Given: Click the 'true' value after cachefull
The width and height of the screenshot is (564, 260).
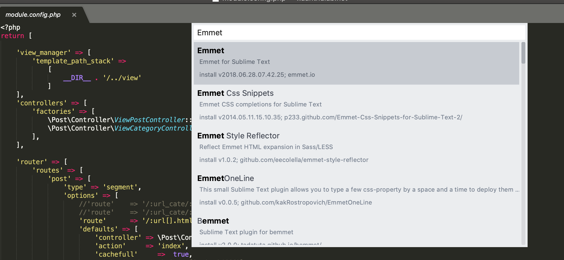Looking at the screenshot, I should (x=181, y=254).
